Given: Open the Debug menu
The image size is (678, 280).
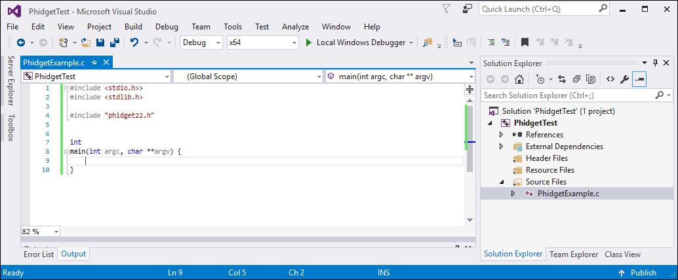Looking at the screenshot, I should tap(167, 26).
